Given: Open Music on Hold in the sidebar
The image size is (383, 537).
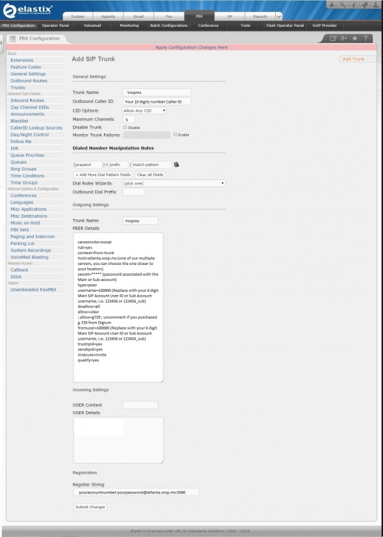Looking at the screenshot, I should pos(25,223).
